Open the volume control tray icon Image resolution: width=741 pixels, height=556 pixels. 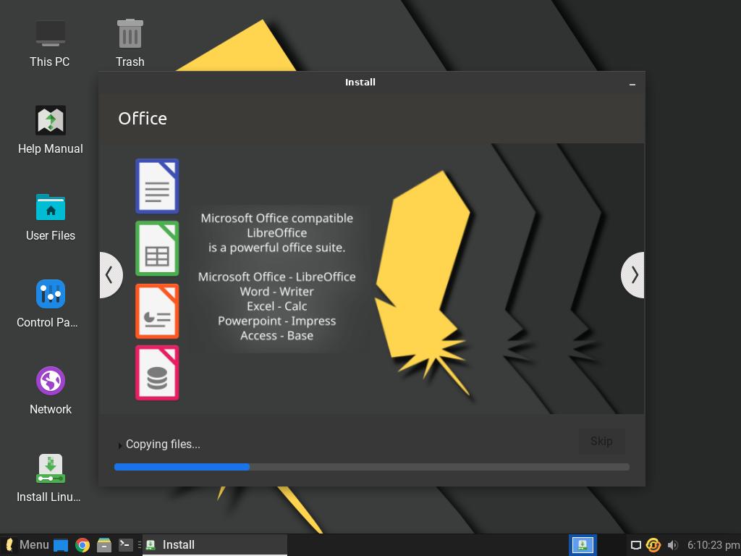(672, 545)
